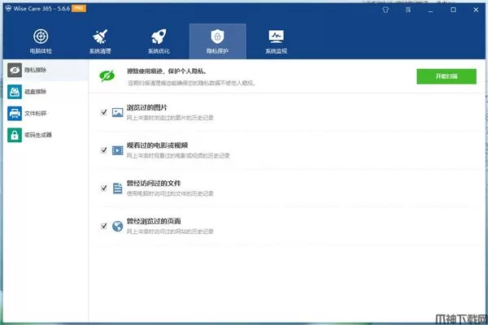The height and width of the screenshot is (325, 488).
Task: Click the document icon beside 曾经访问过的文件
Action: [117, 188]
